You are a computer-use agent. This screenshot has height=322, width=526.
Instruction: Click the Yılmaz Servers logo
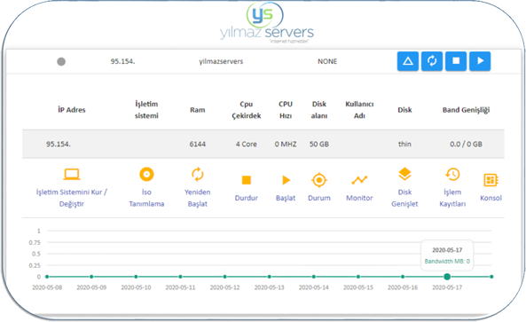point(267,23)
